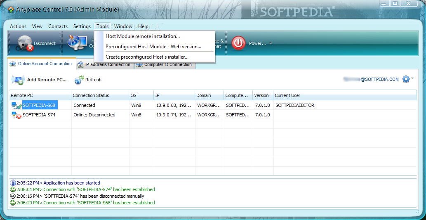Image resolution: width=426 pixels, height=220 pixels.
Task: Click the Refresh button label
Action: 93,80
